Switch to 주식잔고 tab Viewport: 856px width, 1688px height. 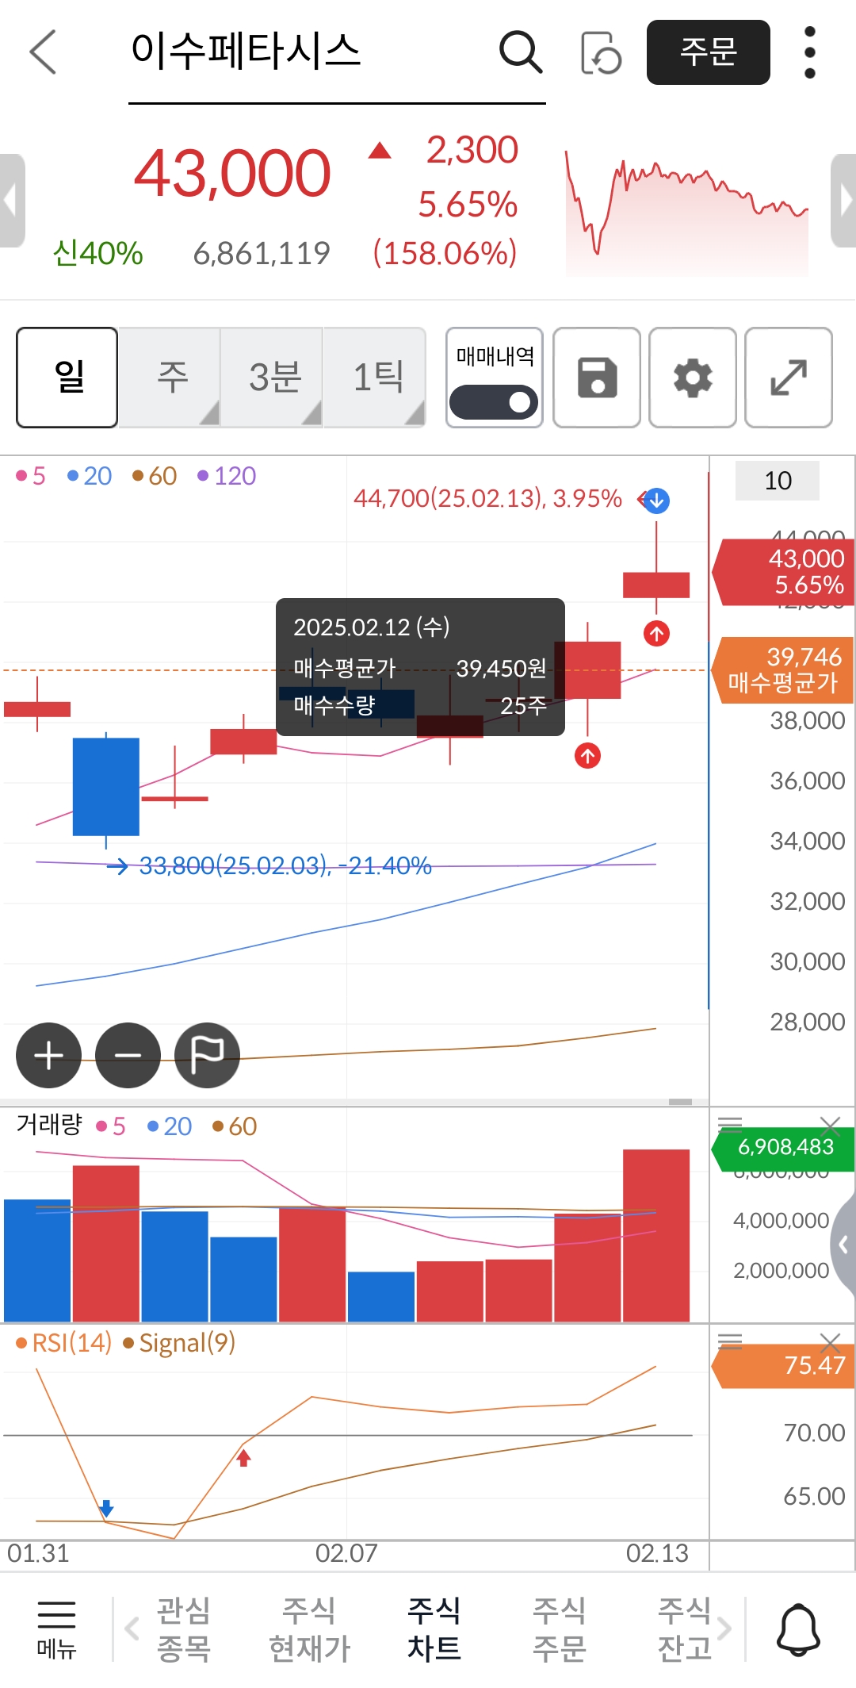(684, 1629)
